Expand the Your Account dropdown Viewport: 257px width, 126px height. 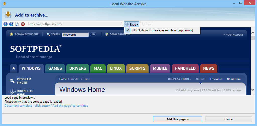coord(233,35)
